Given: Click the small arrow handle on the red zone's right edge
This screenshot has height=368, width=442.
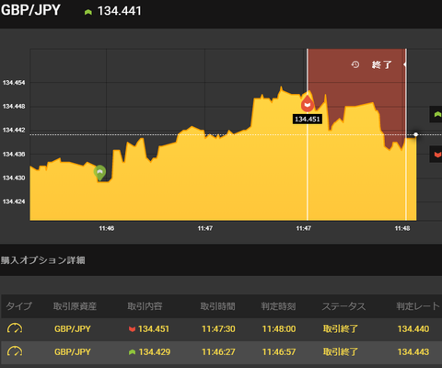Looking at the screenshot, I should coord(405,64).
